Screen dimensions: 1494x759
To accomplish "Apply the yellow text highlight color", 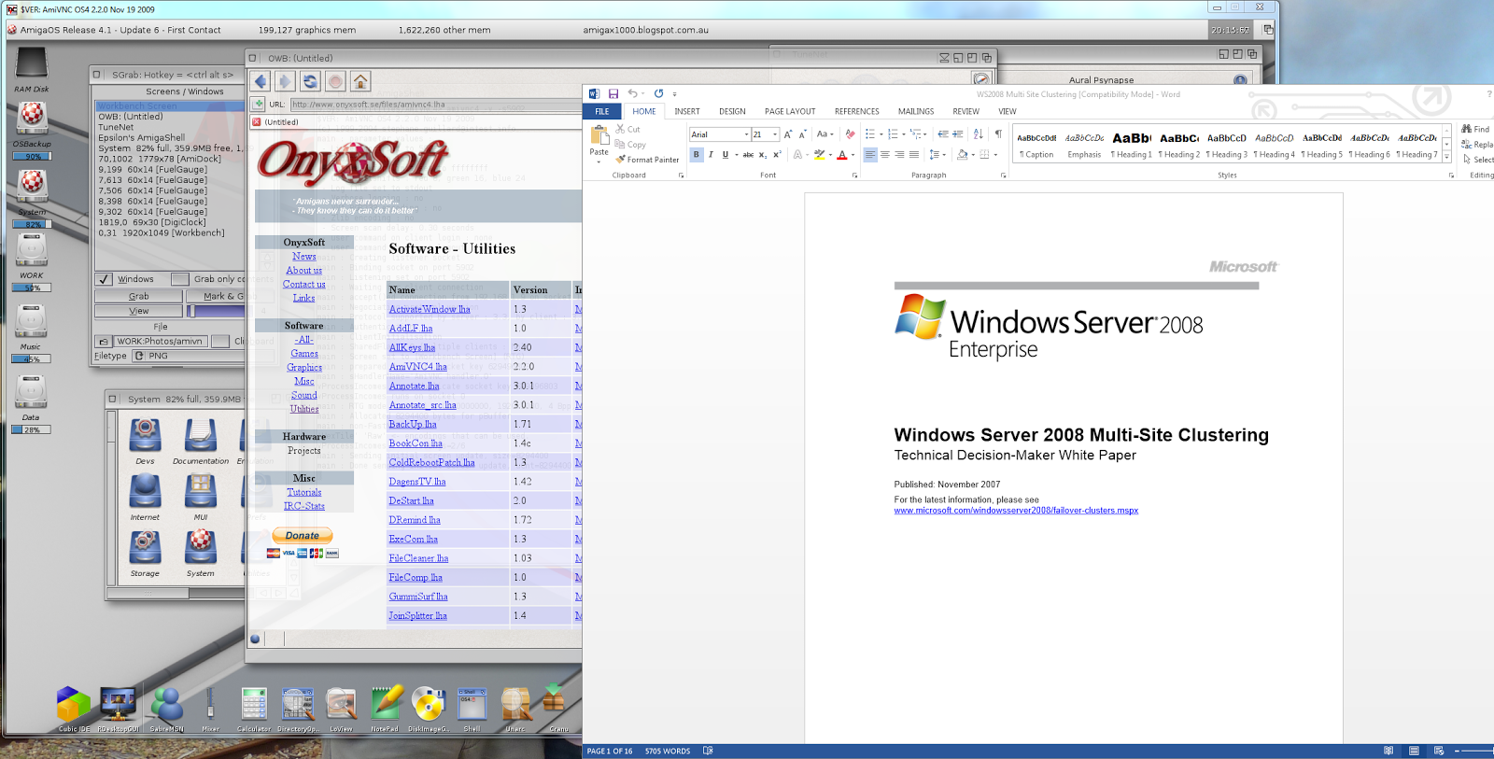I will [819, 155].
